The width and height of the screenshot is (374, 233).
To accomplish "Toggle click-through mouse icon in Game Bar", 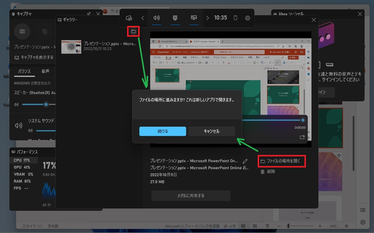I will 235,18.
